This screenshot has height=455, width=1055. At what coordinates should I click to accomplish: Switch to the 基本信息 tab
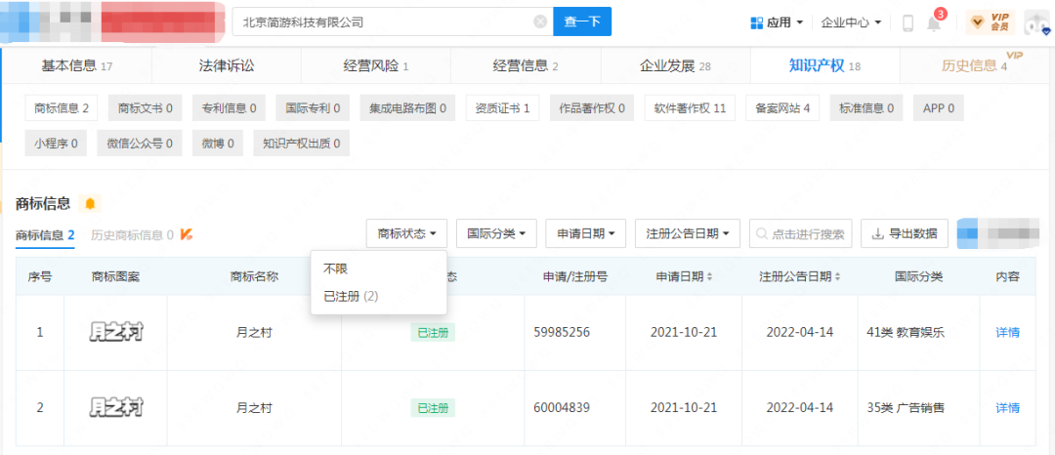77,65
